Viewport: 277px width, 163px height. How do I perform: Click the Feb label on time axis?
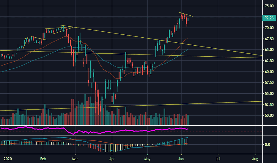(43, 159)
